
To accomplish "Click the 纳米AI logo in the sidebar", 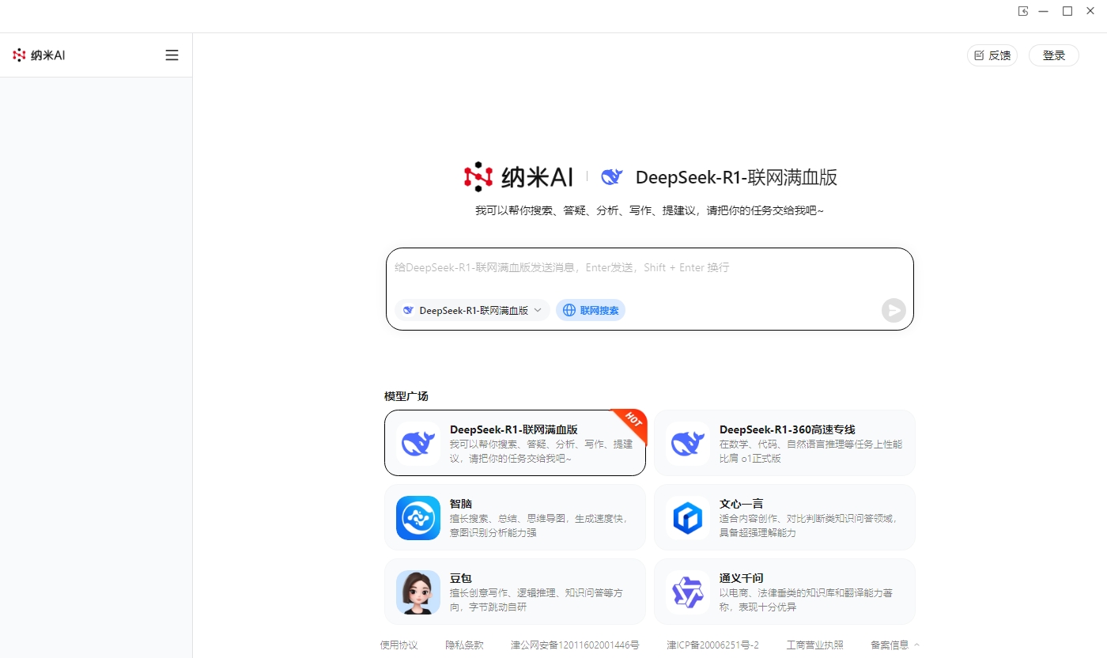I will [37, 55].
